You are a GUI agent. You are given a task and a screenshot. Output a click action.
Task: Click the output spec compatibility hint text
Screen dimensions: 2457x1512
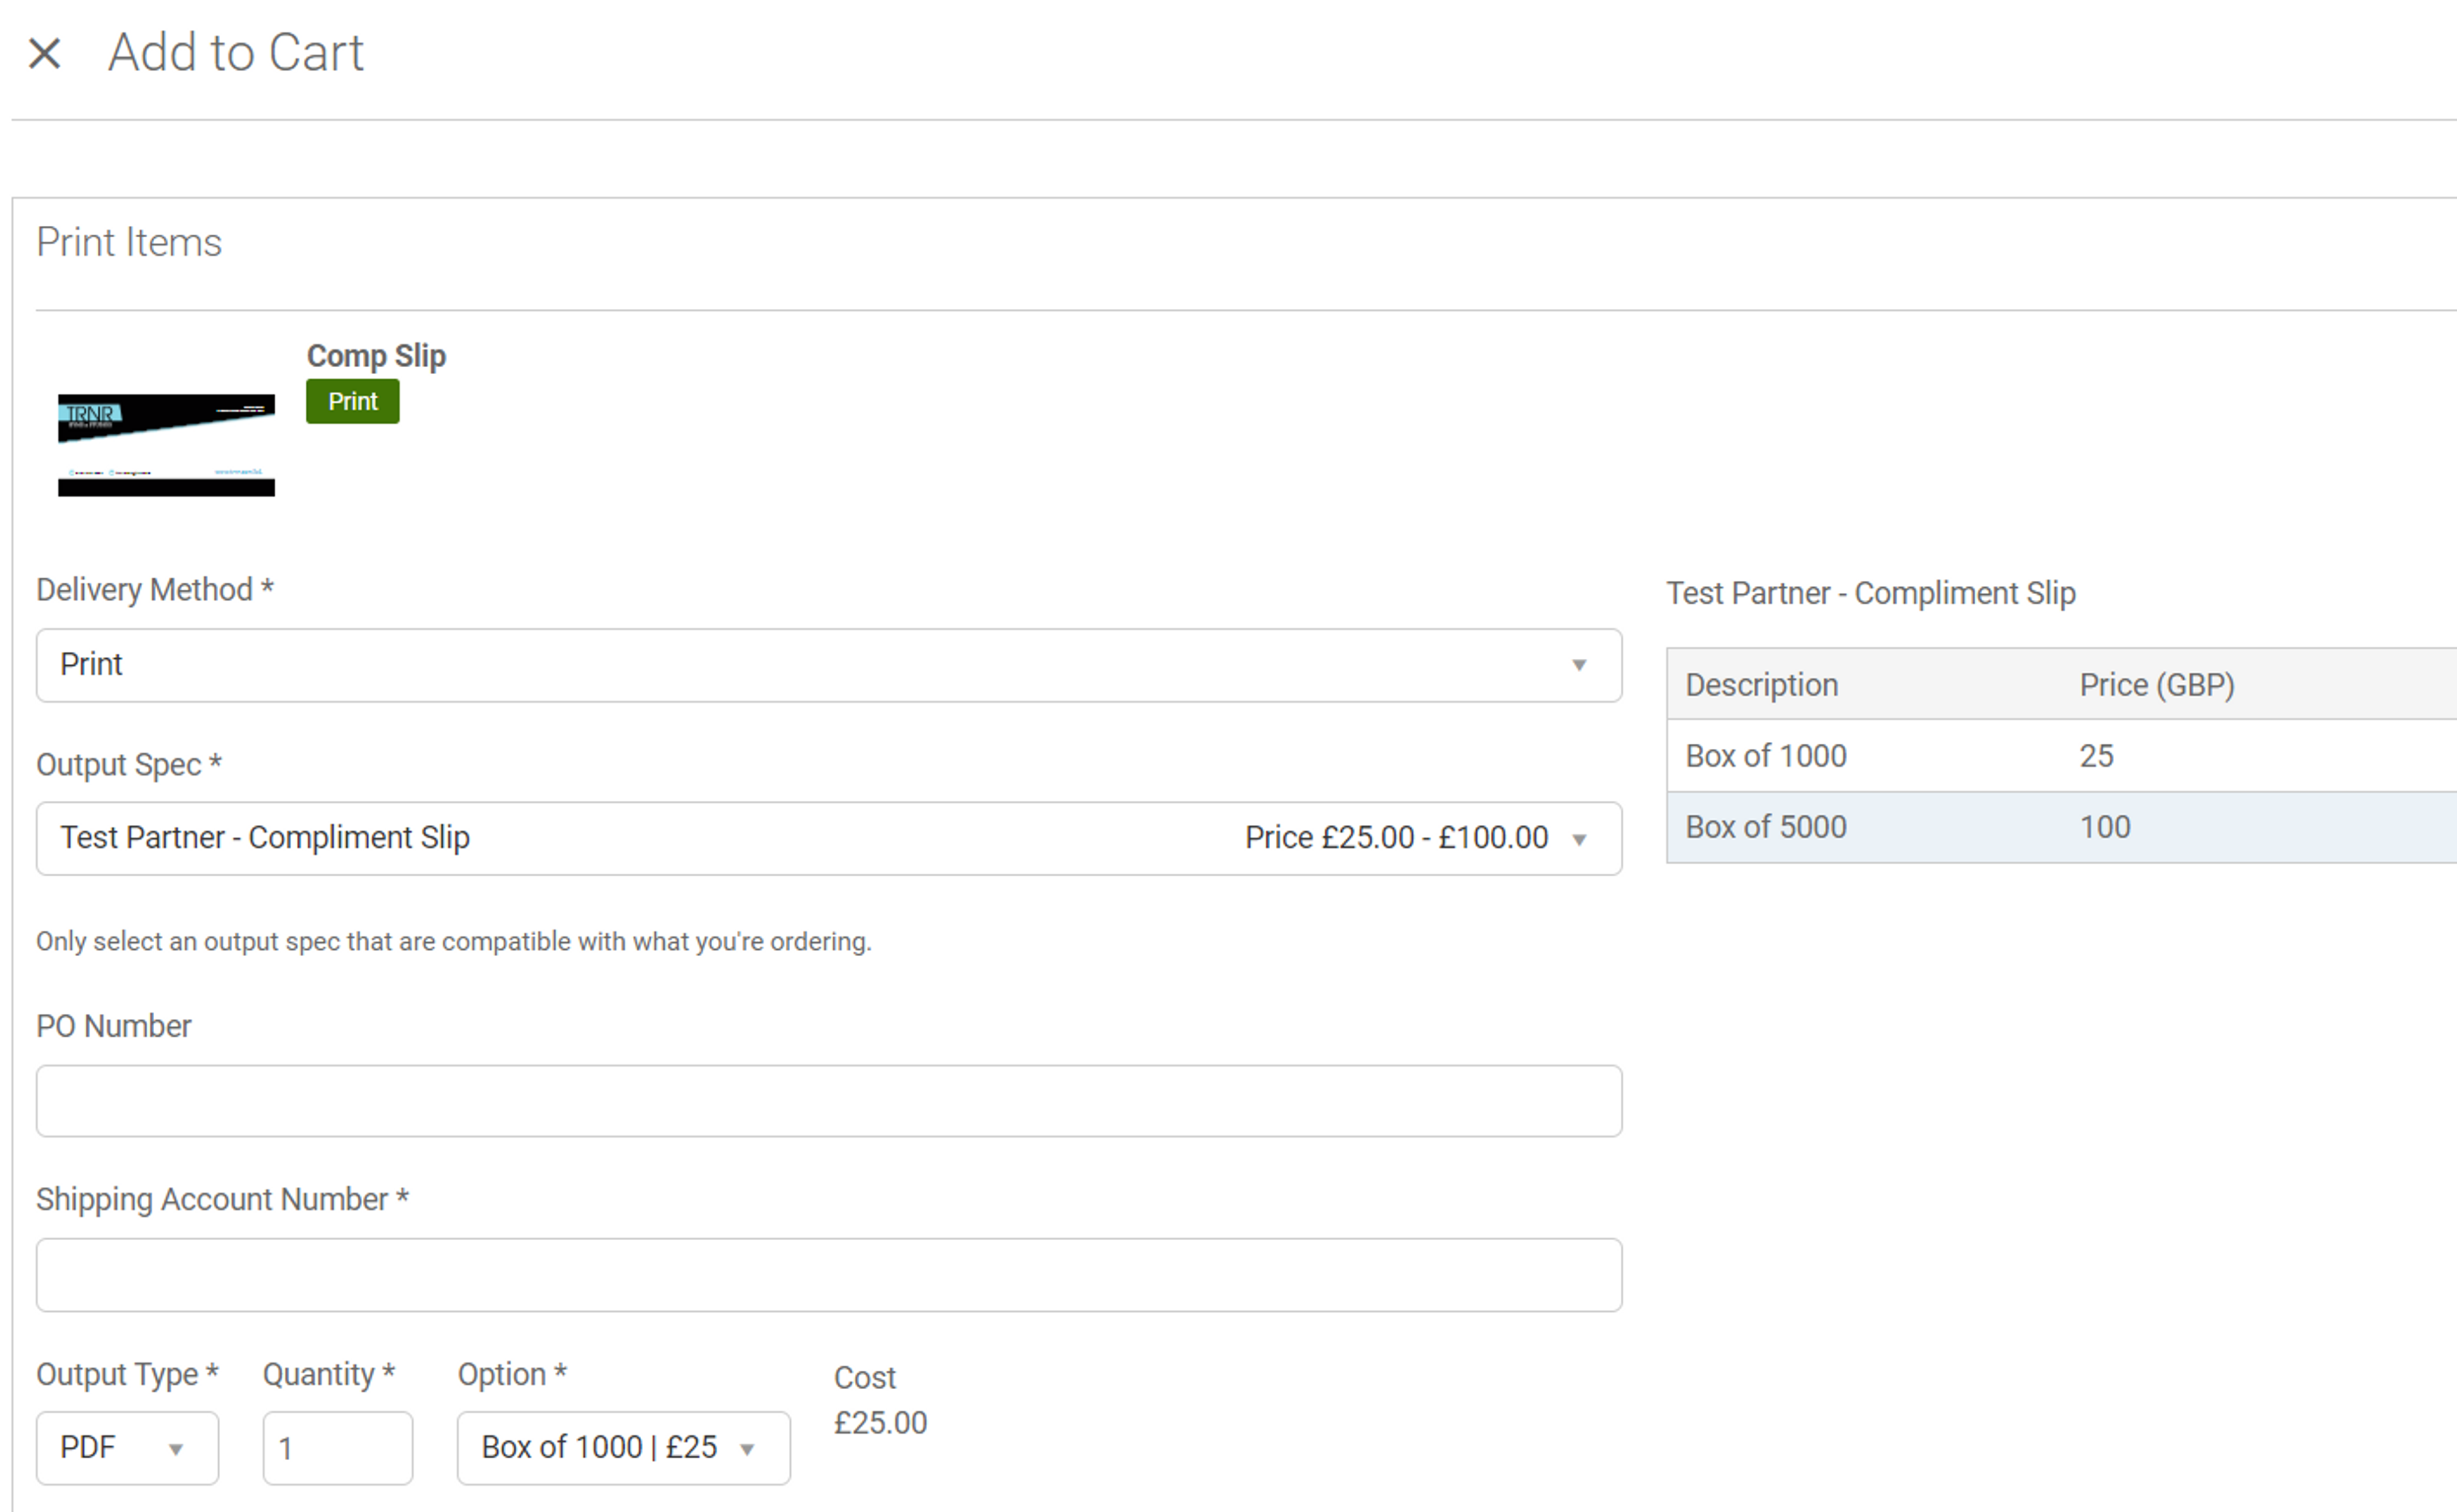[453, 942]
